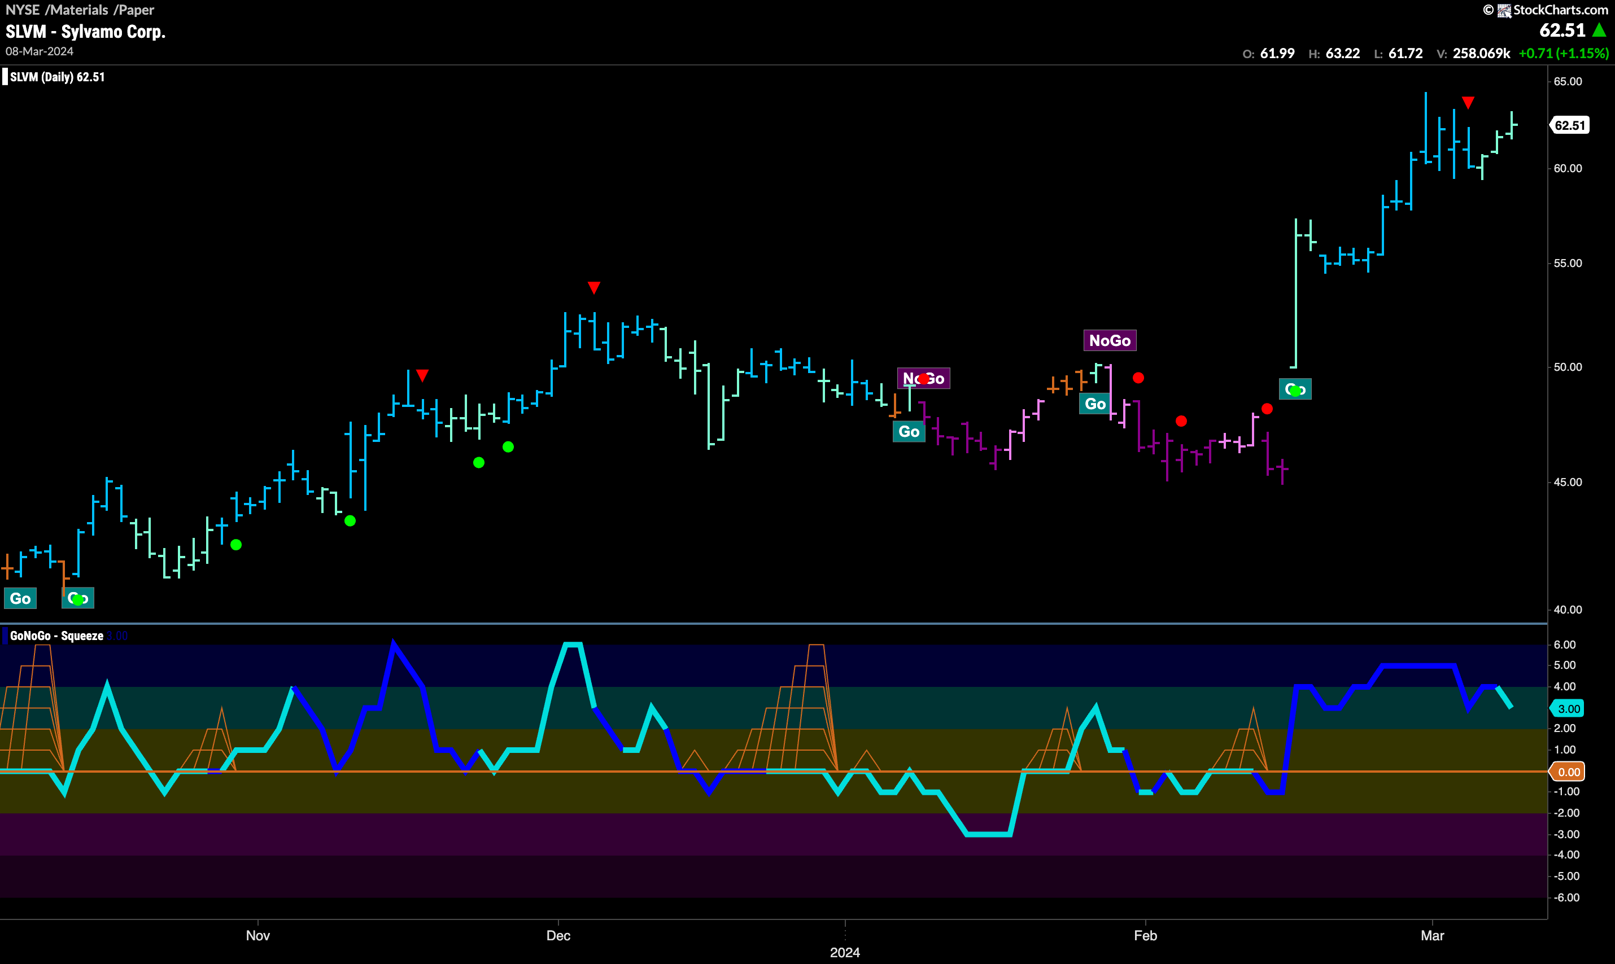Image resolution: width=1615 pixels, height=964 pixels.
Task: Click the -6.00 oscillator axis label
Action: 1566,897
